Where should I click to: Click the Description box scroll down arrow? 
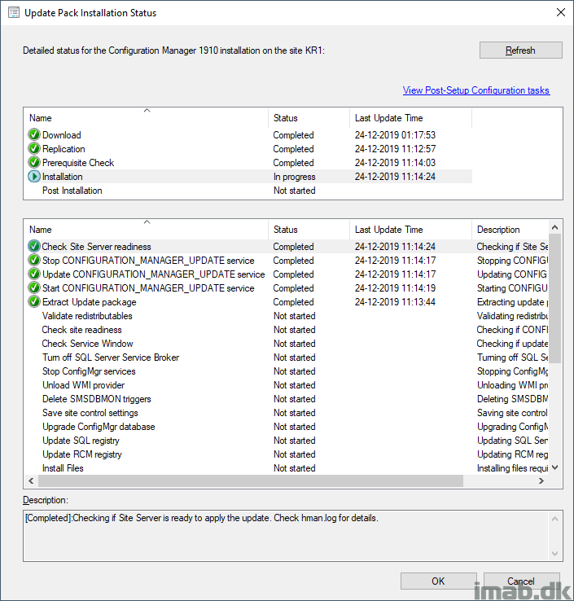coord(554,554)
